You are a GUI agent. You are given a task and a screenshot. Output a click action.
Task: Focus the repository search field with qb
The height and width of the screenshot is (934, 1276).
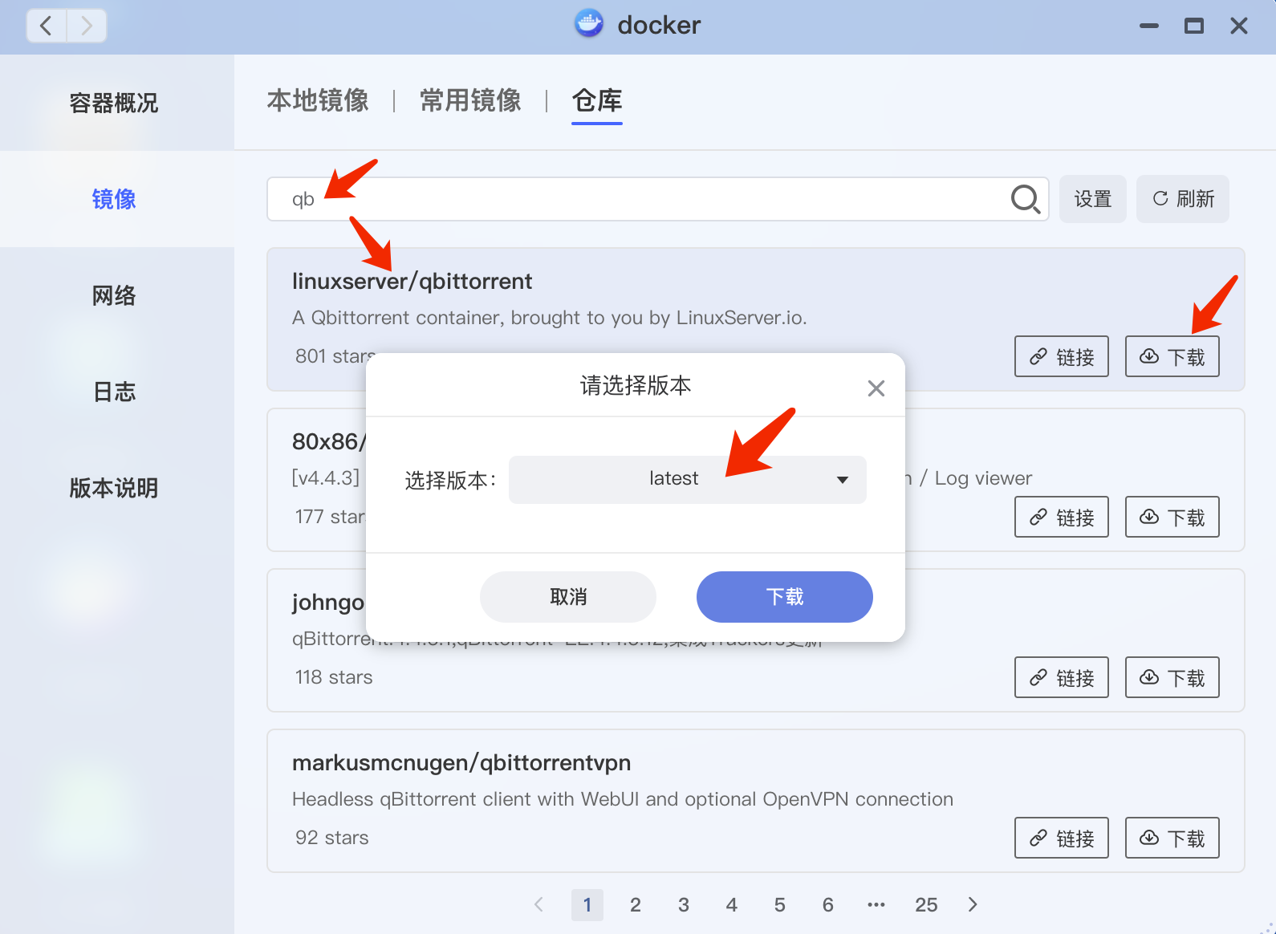657,199
